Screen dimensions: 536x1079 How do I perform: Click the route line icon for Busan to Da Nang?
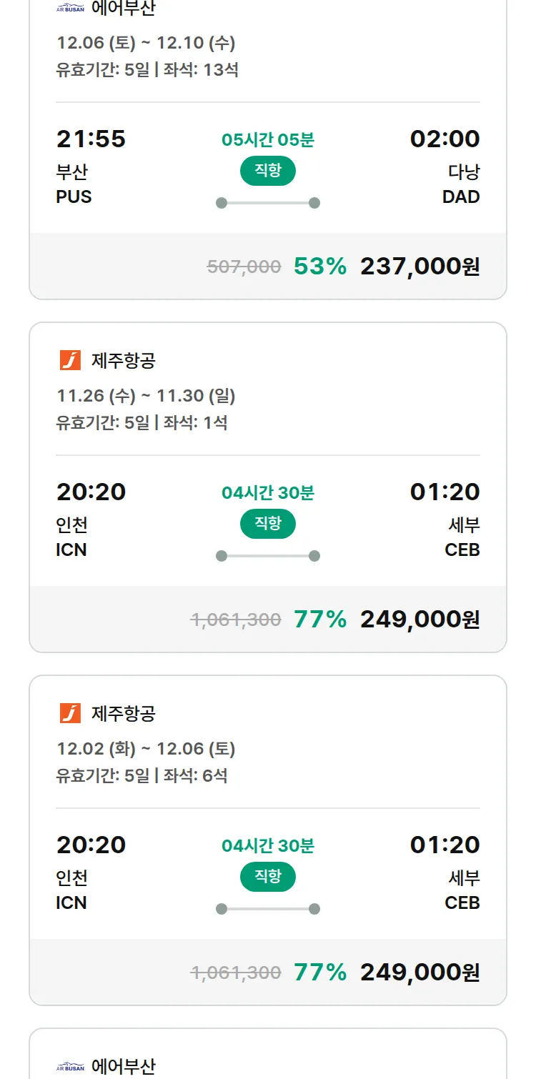coord(268,203)
